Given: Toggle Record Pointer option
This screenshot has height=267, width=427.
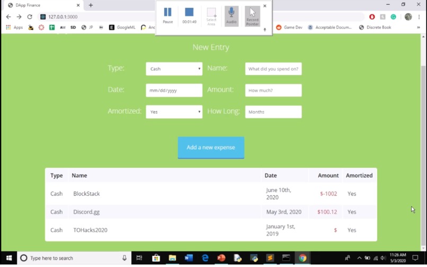Looking at the screenshot, I should (253, 16).
